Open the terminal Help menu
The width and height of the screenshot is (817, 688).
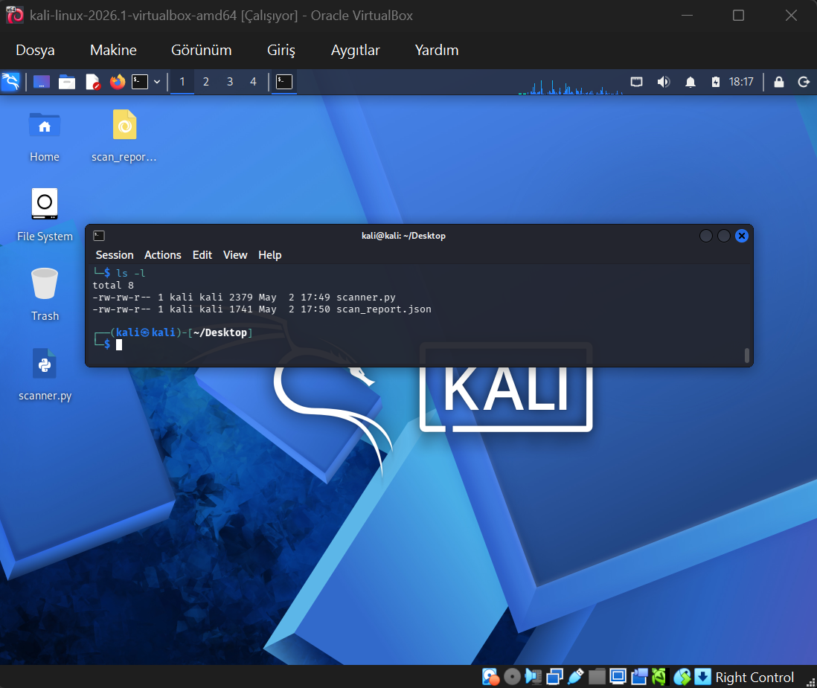pos(270,254)
